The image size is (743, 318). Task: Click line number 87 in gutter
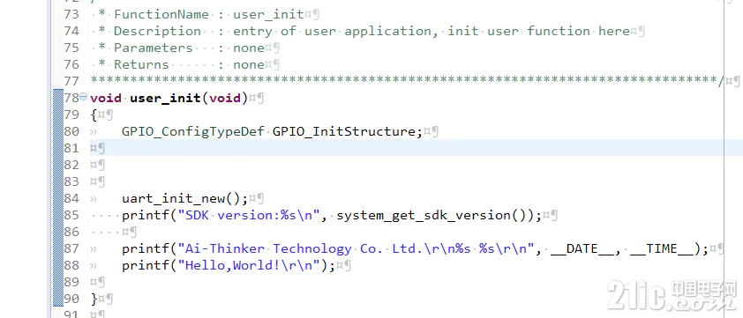point(71,248)
